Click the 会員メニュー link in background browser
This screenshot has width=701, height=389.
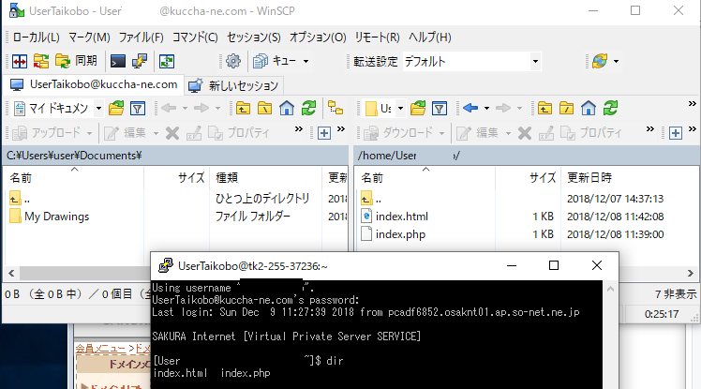(x=100, y=349)
